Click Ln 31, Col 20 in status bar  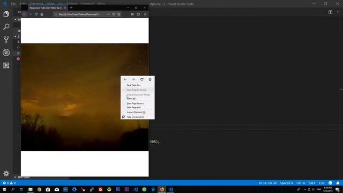[x=267, y=183]
